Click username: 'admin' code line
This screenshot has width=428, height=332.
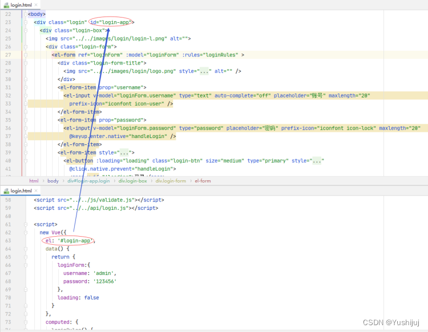click(90, 273)
